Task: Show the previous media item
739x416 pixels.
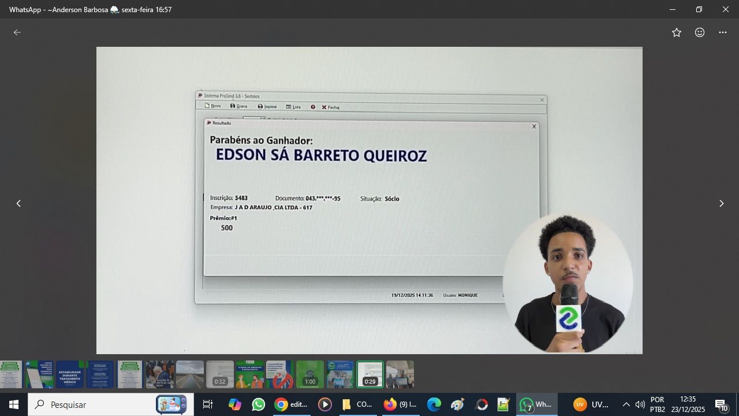Action: pyautogui.click(x=18, y=203)
